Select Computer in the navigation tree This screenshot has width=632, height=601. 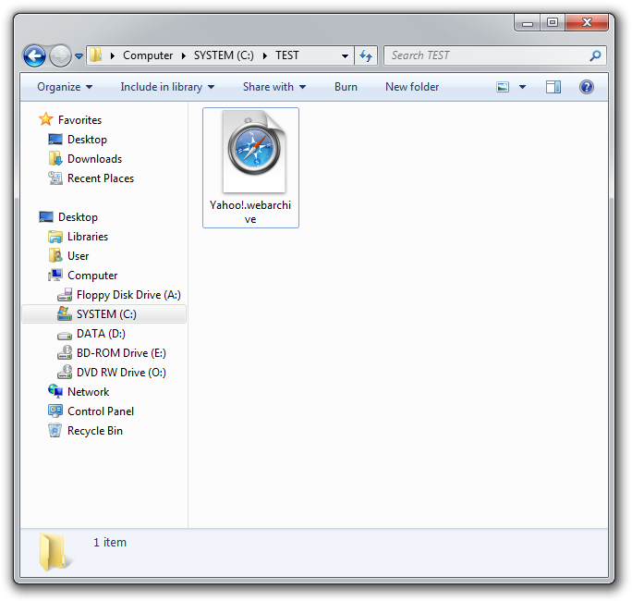(92, 276)
